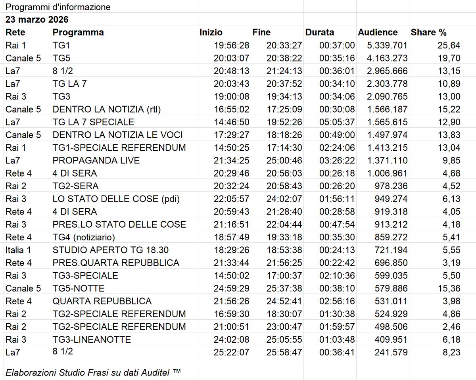The width and height of the screenshot is (476, 380).
Task: Select the share value 25,64
Action: [449, 45]
